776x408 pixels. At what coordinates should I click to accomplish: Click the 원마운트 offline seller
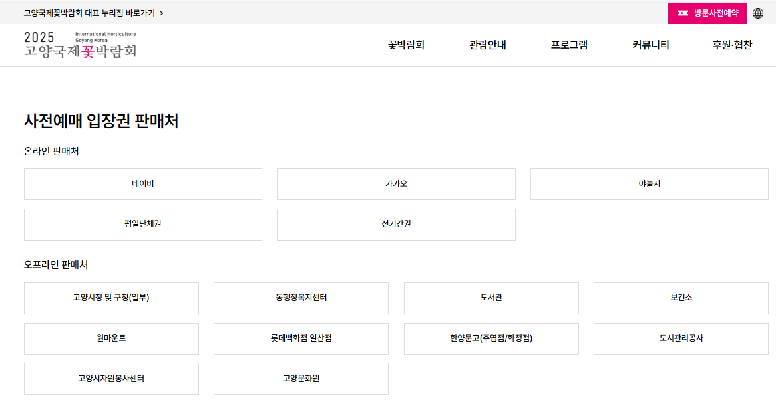coord(111,339)
